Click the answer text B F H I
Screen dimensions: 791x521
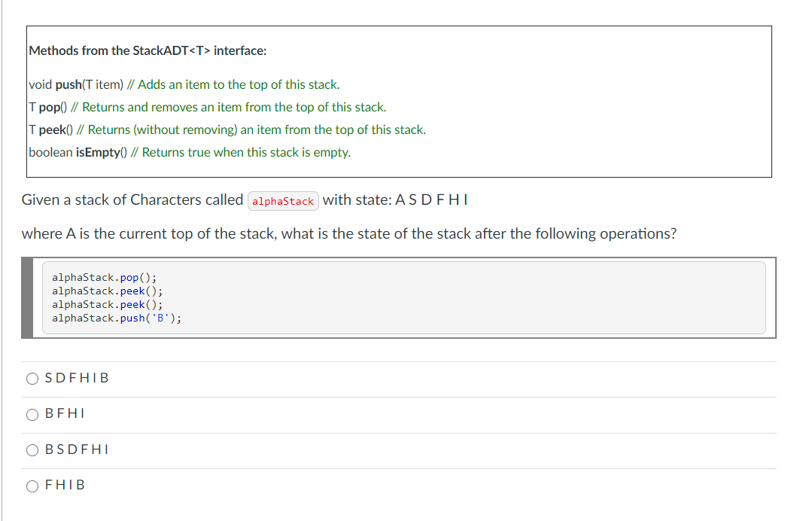[64, 413]
